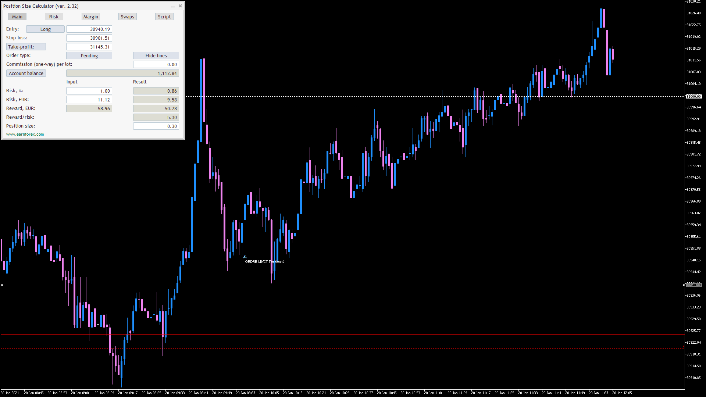
Task: Toggle the Long entry direction button
Action: tap(45, 29)
